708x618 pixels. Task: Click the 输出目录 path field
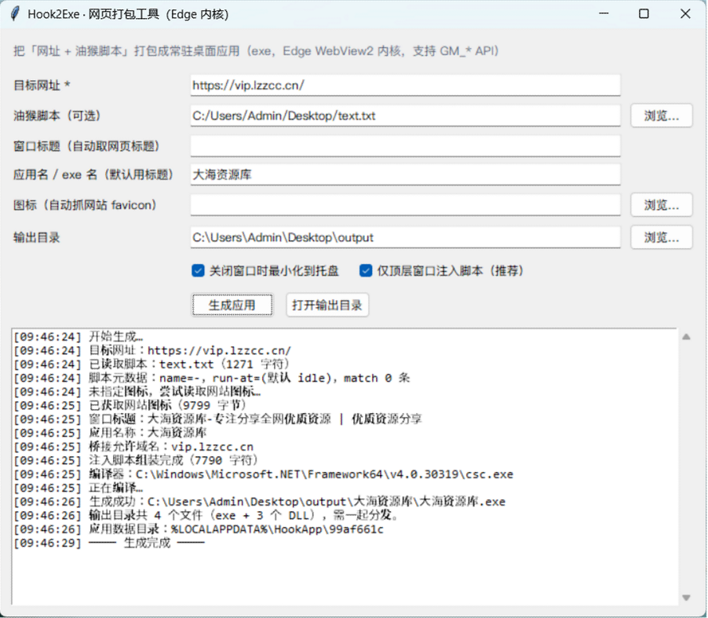[406, 237]
